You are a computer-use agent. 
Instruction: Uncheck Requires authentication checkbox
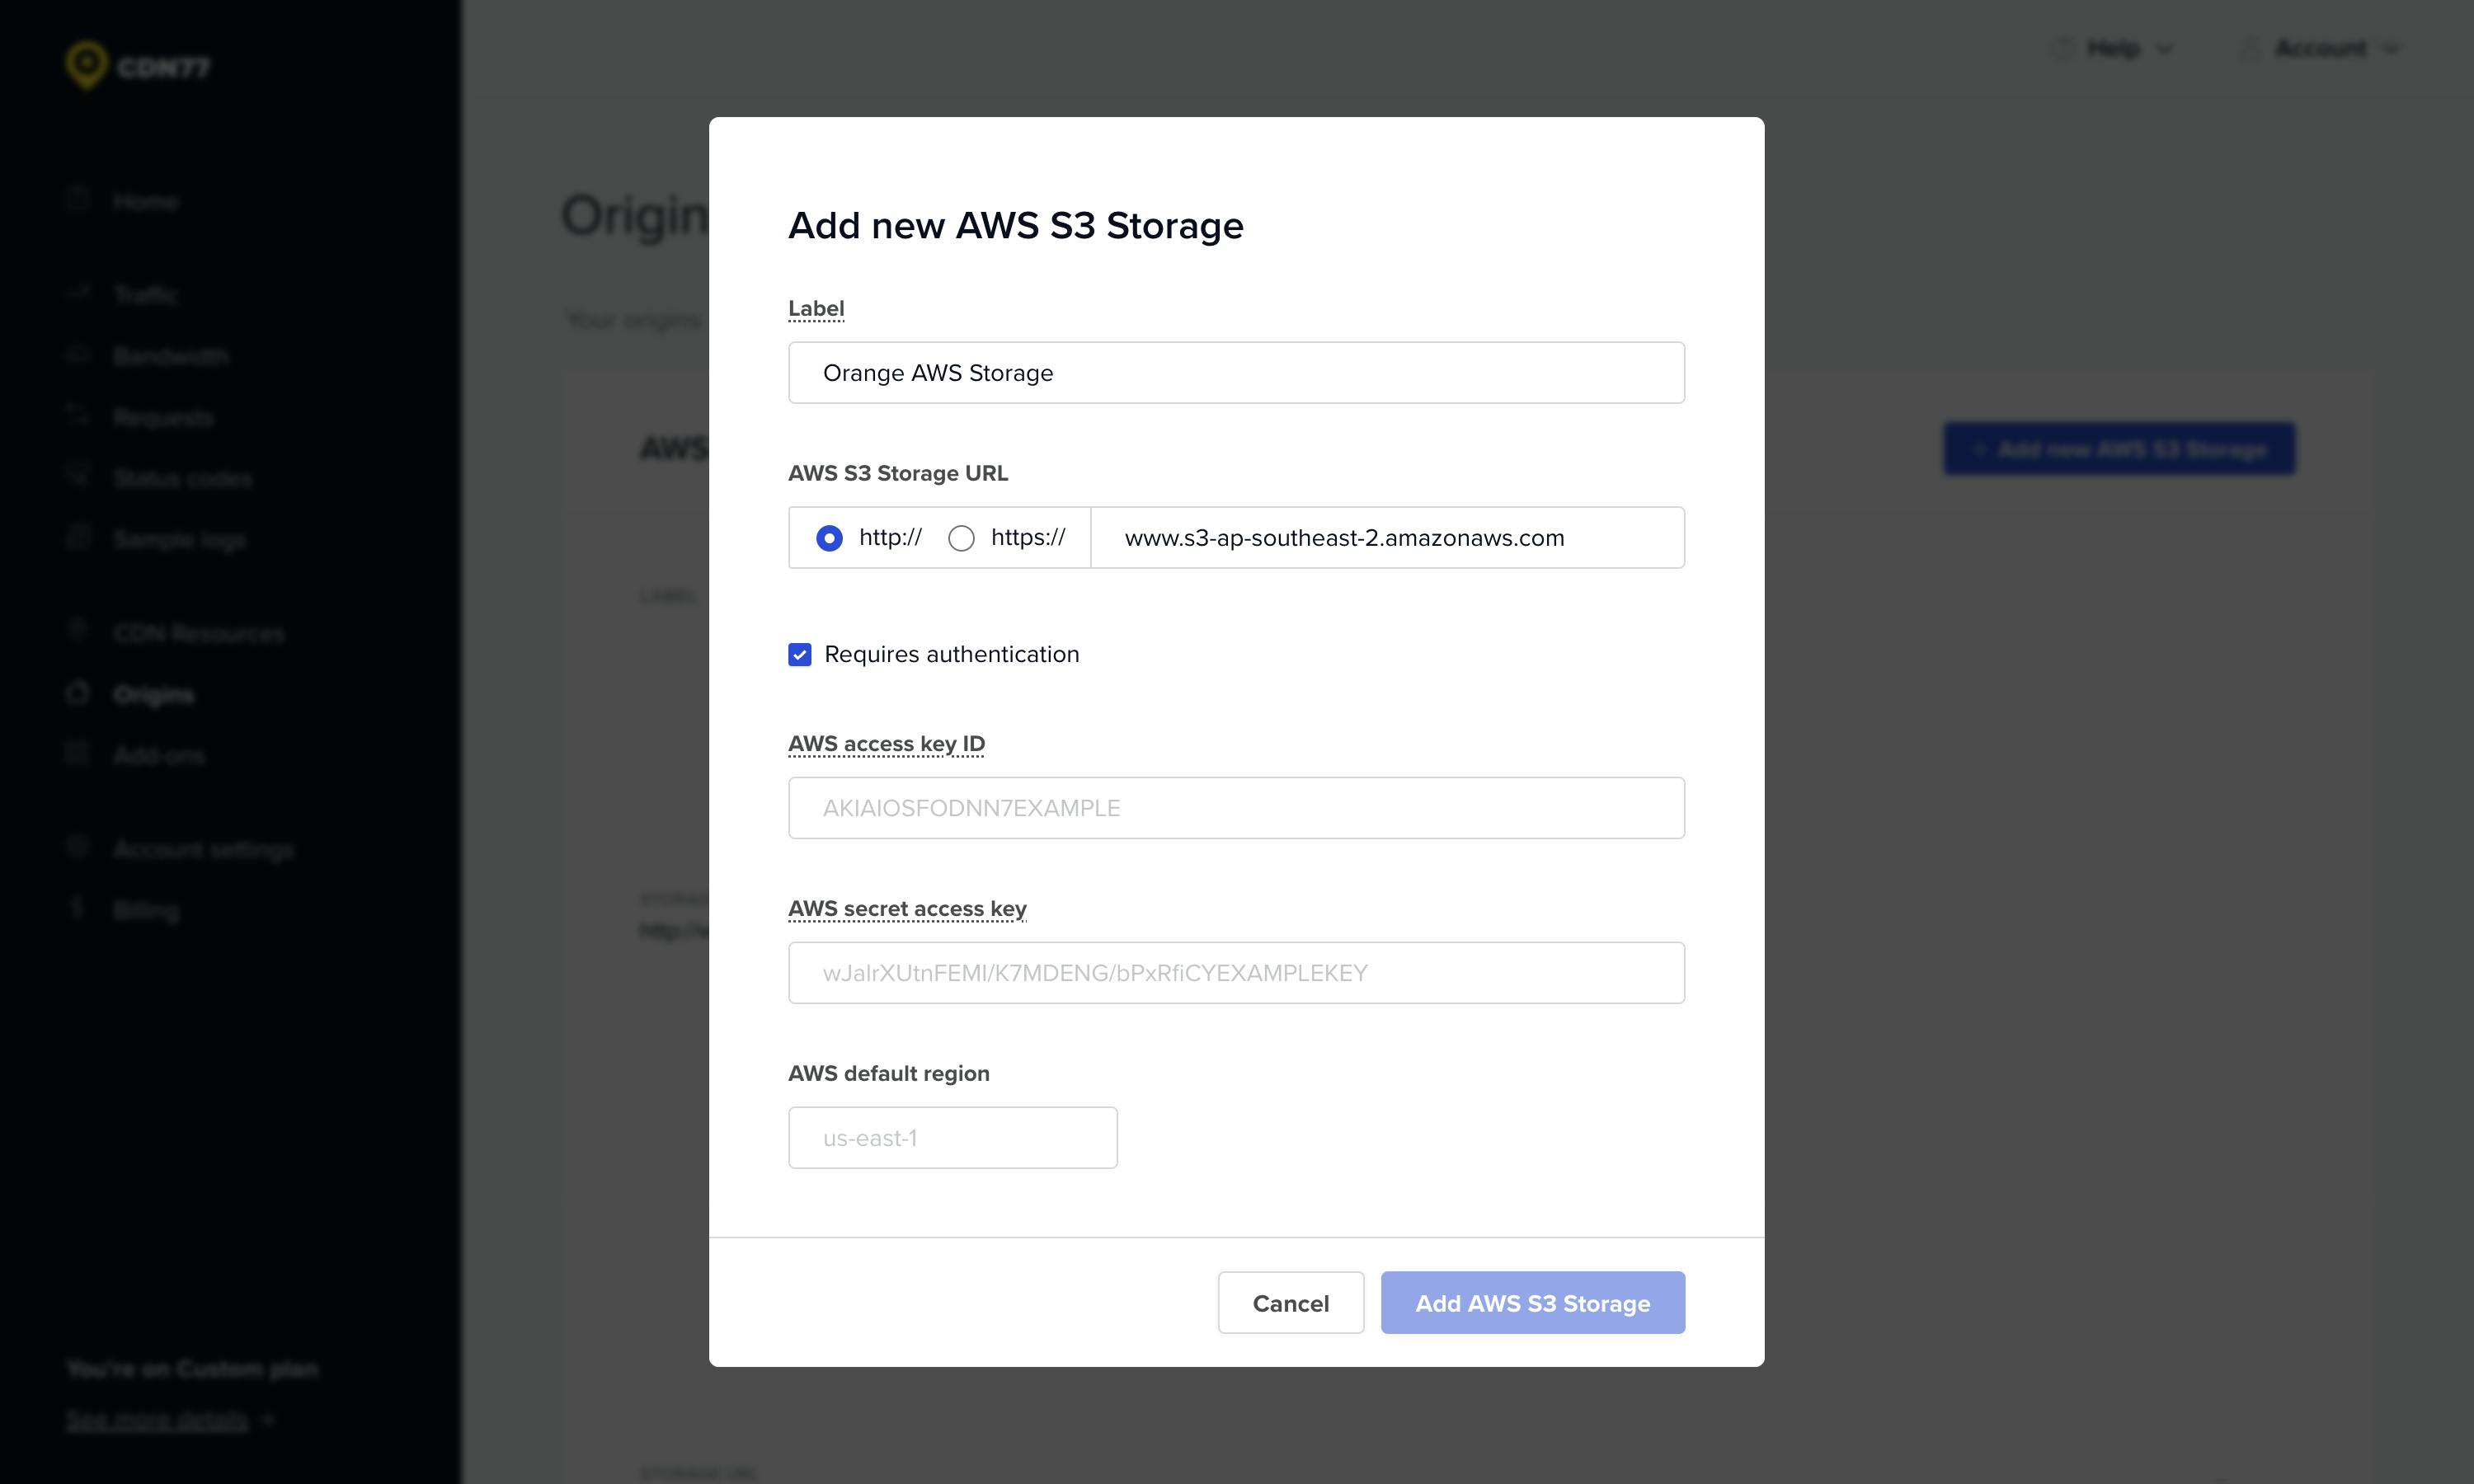(x=800, y=655)
